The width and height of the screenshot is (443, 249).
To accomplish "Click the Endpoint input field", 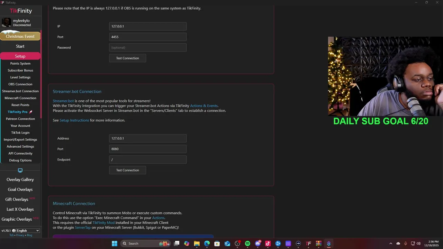I will coord(148,159).
